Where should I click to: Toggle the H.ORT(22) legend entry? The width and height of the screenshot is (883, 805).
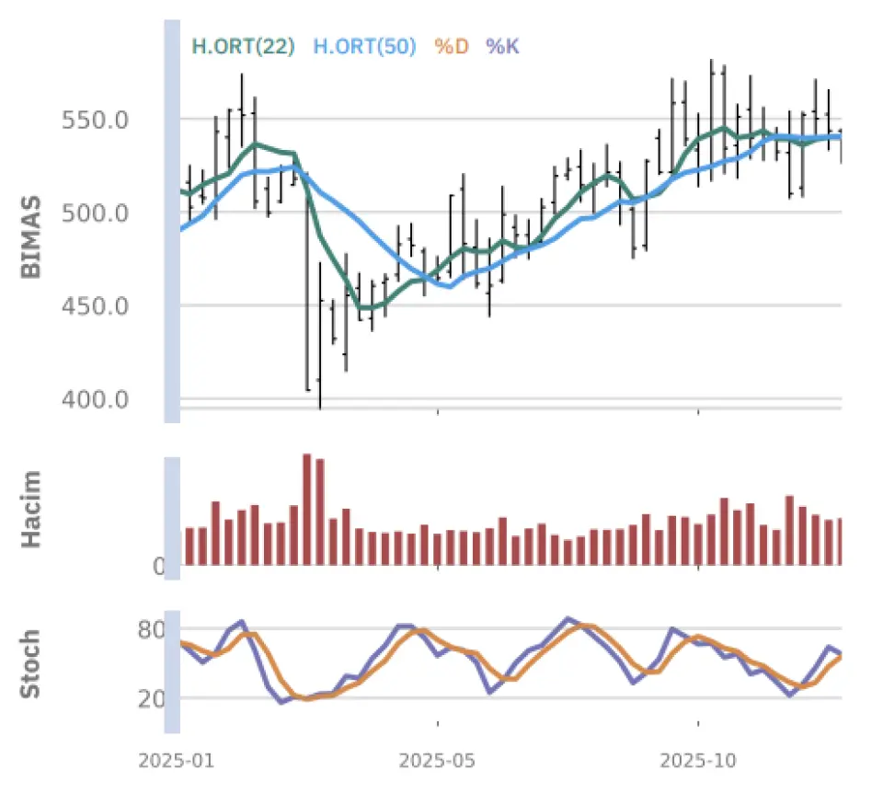(x=243, y=46)
